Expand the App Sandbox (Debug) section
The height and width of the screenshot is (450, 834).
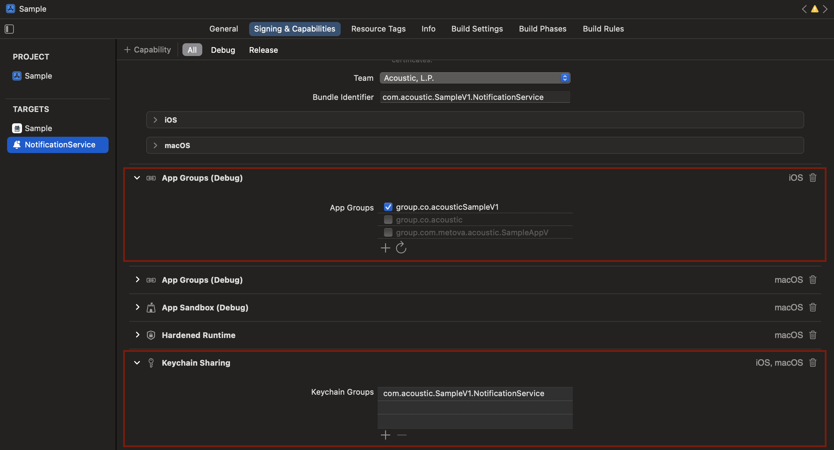(137, 307)
